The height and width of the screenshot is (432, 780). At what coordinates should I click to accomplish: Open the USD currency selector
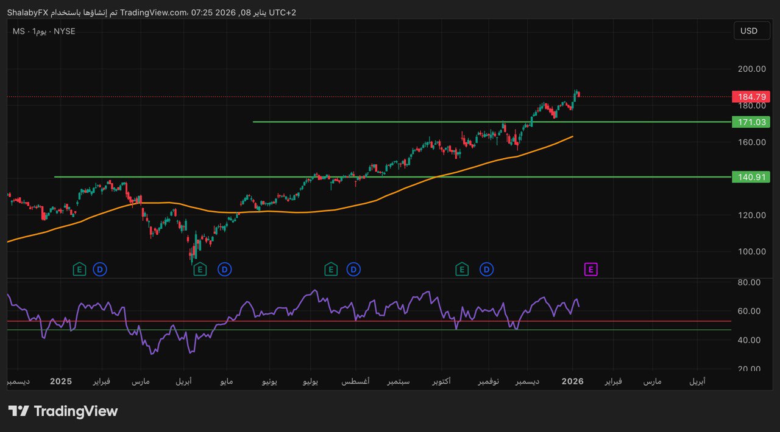point(748,31)
